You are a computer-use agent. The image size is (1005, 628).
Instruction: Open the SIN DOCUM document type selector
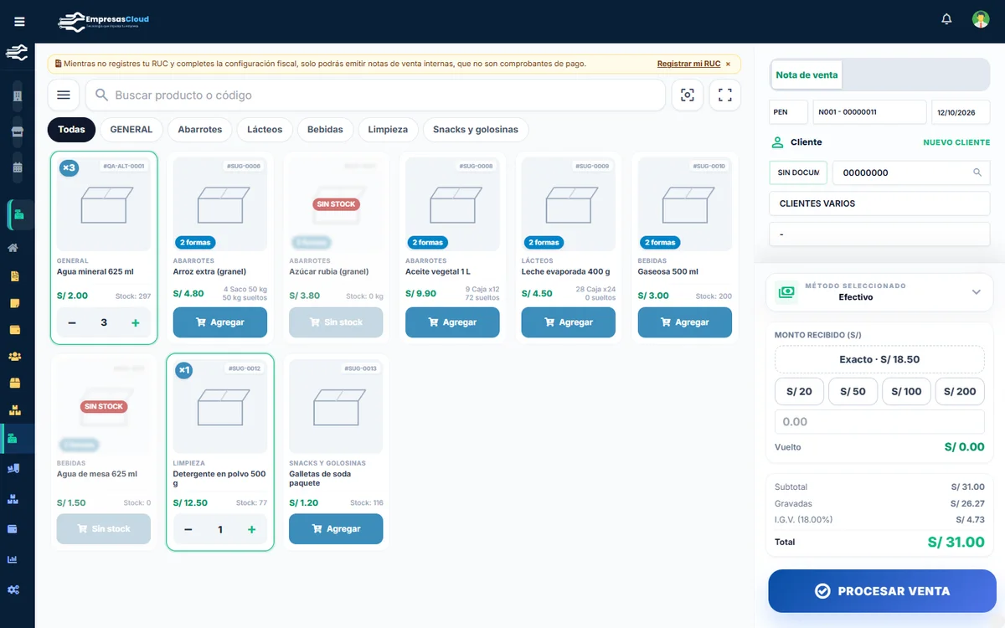798,172
